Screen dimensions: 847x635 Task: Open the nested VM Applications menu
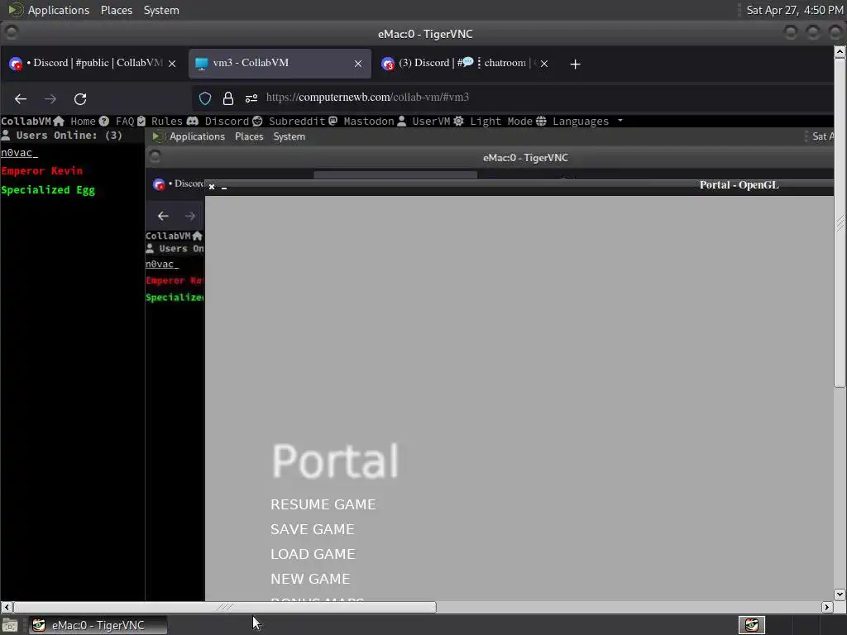tap(197, 136)
